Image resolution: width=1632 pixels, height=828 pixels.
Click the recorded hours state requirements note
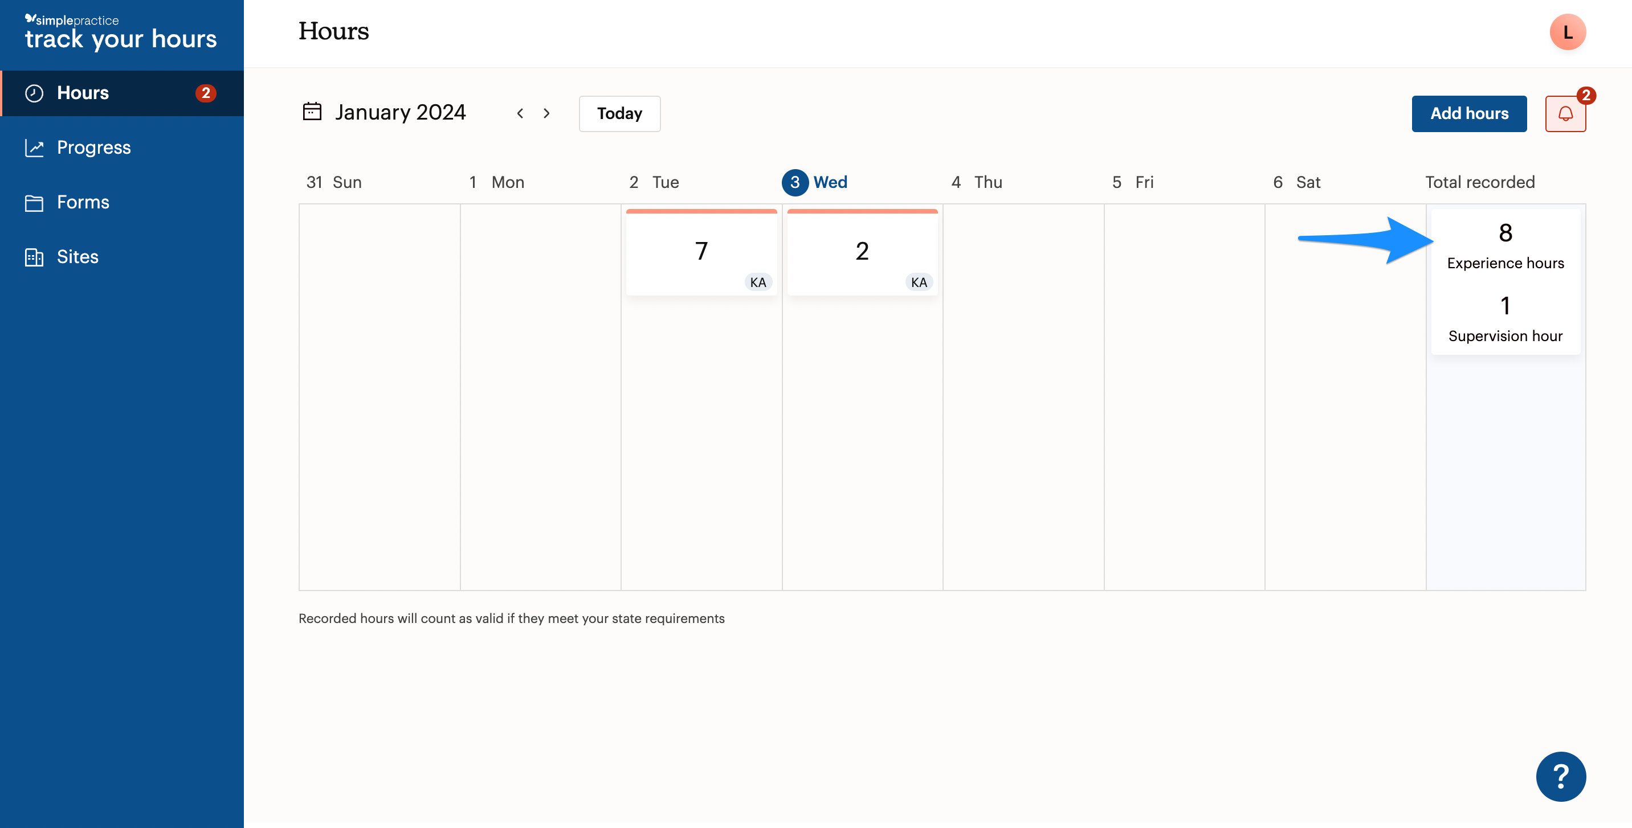pyautogui.click(x=511, y=618)
